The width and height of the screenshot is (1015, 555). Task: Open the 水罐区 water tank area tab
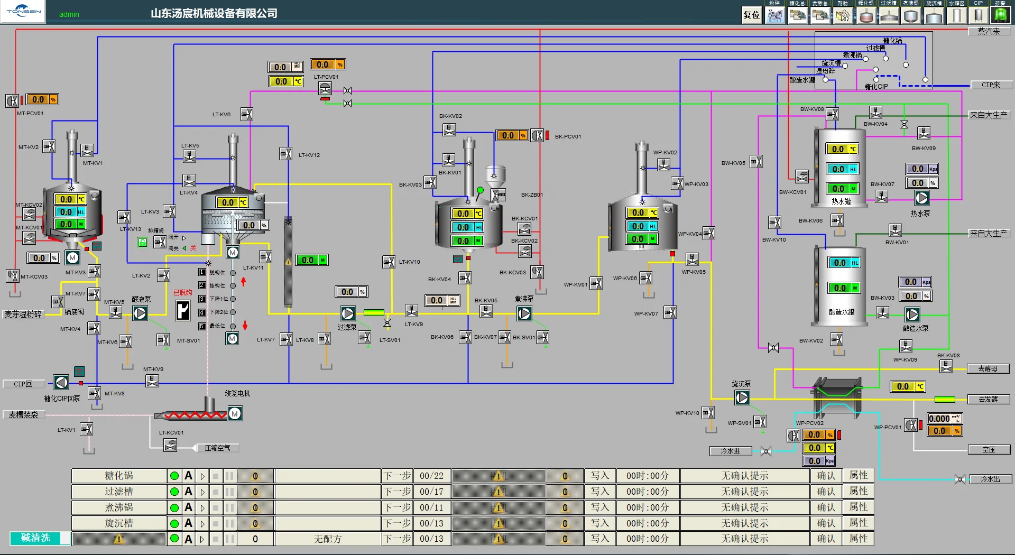956,15
